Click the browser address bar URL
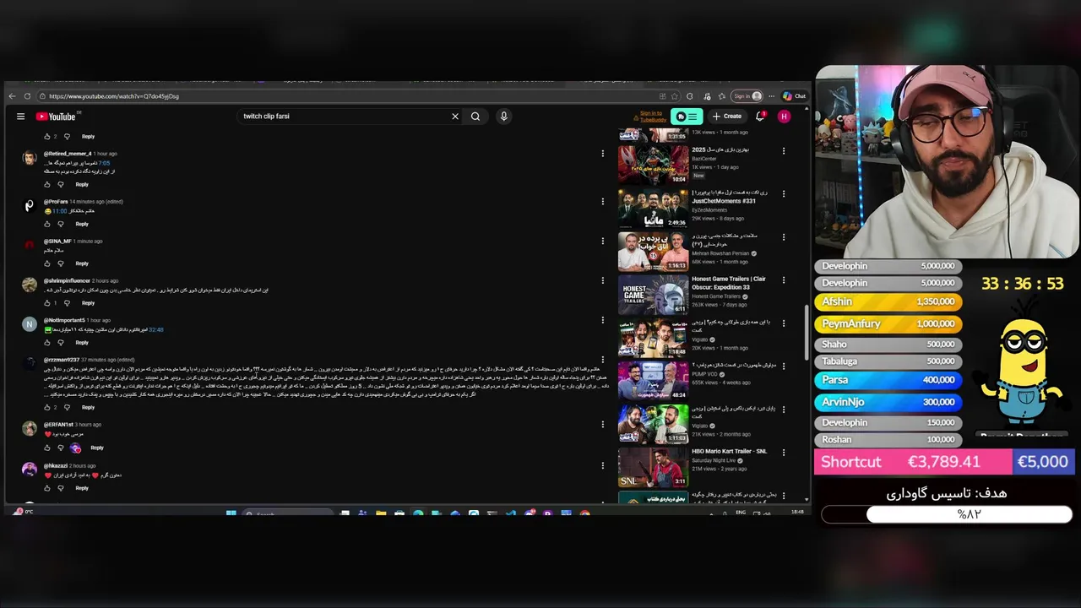Screen dimensions: 1081x608 114,96
